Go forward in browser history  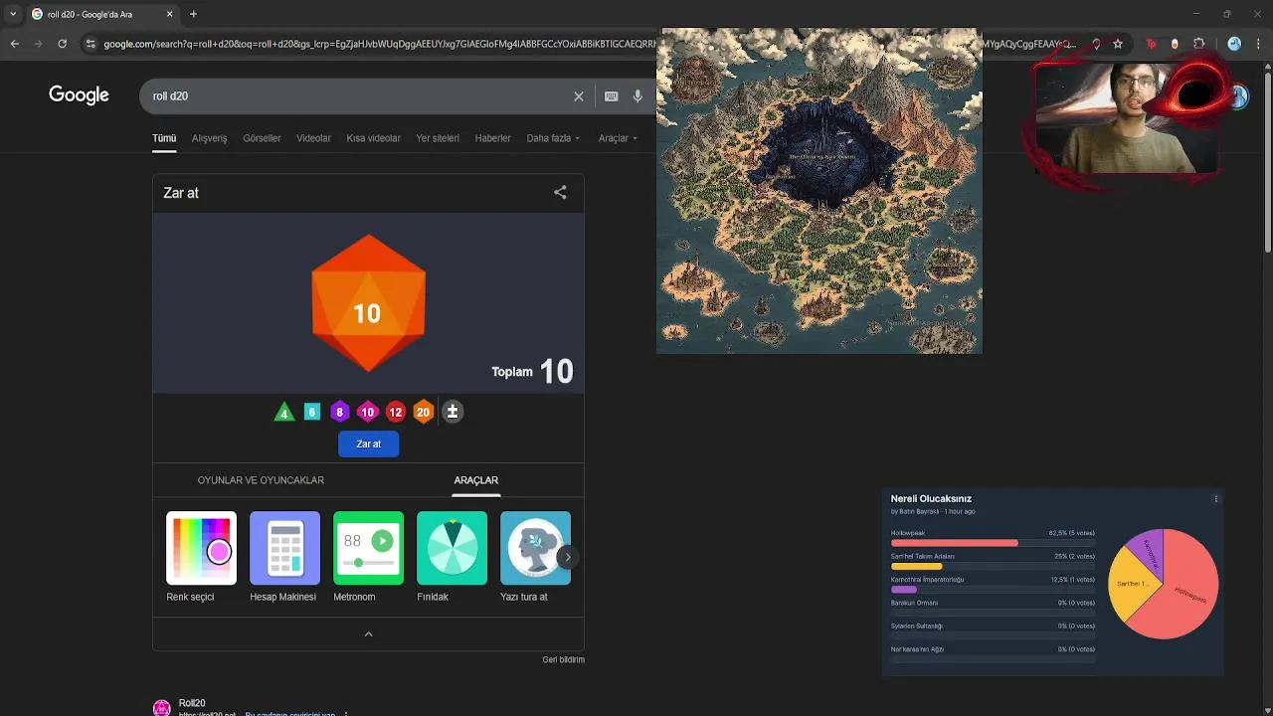(x=38, y=44)
